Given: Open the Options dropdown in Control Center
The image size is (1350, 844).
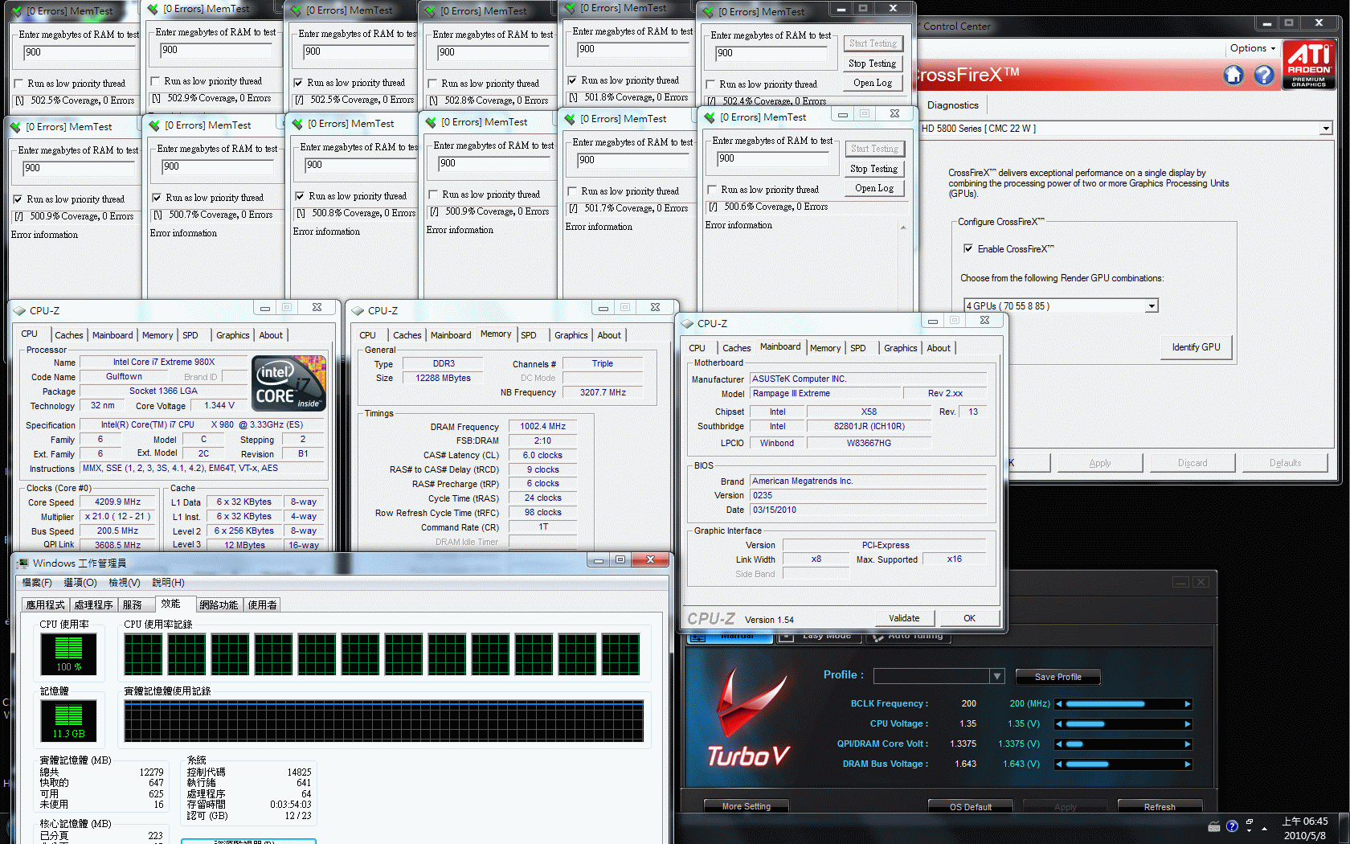Looking at the screenshot, I should click(1253, 48).
